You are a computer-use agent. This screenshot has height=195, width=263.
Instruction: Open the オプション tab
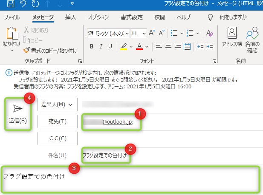(98, 17)
